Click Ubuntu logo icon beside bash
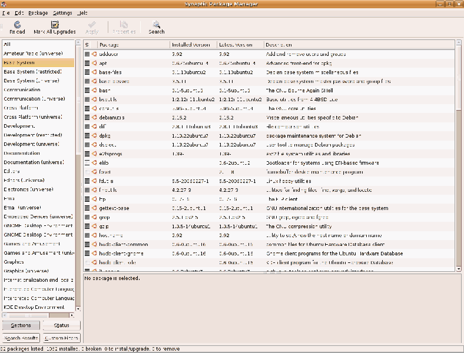This screenshot has height=353, width=464. click(94, 90)
